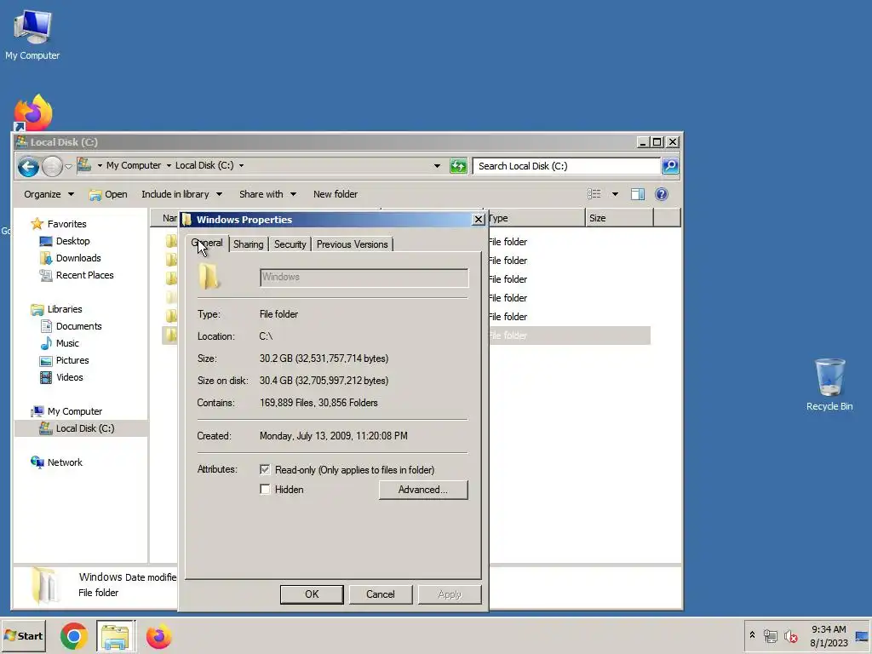Screen dimensions: 872x654
Task: Click the Search Local Disk (C:) field
Action: coord(566,166)
